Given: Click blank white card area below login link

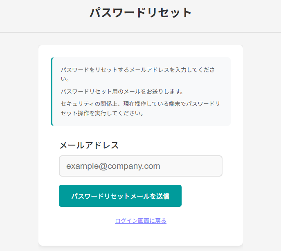Looking at the screenshot, I should [140, 236].
